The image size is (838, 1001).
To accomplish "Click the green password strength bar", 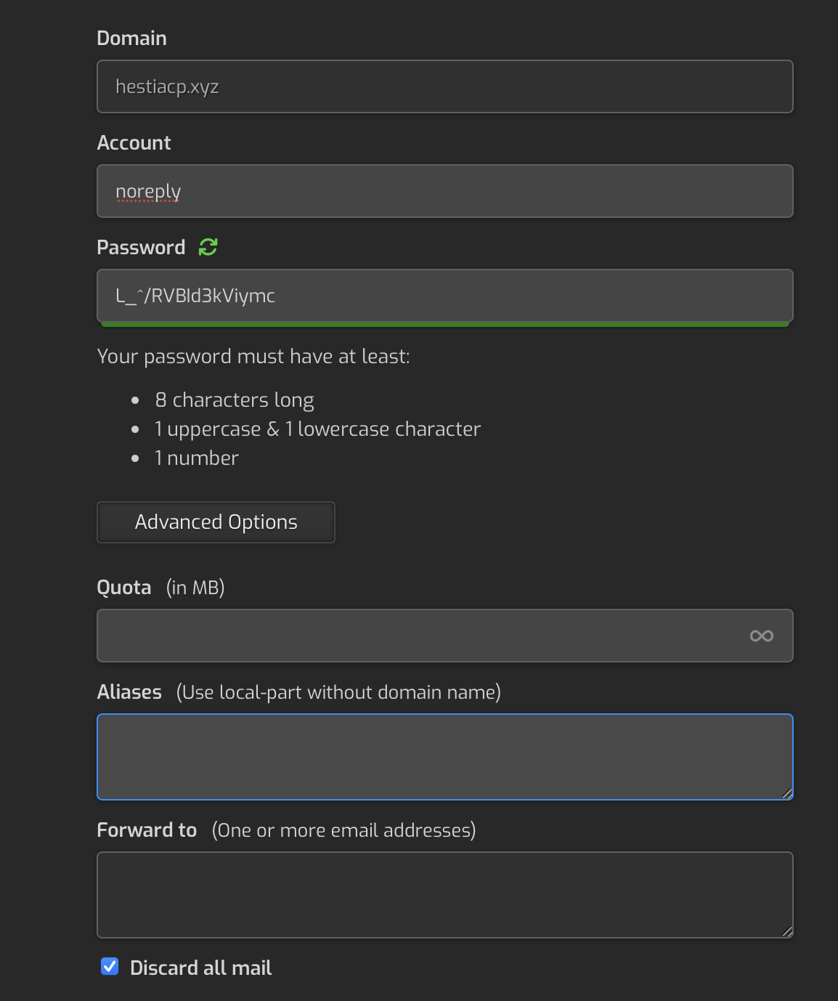I will point(445,324).
